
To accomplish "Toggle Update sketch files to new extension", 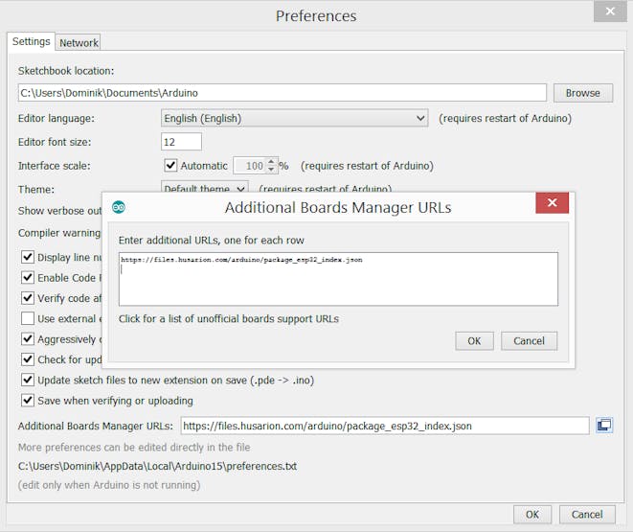I will pyautogui.click(x=28, y=380).
